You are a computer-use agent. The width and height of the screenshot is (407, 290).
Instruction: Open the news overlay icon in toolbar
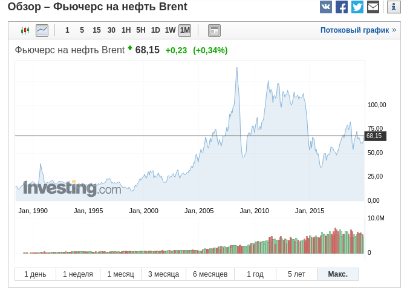(214, 30)
